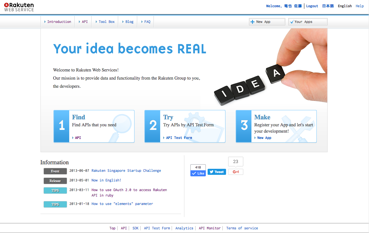Switch language to 日本語
This screenshot has height=233, width=369.
tap(328, 6)
